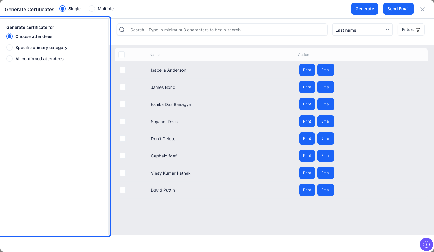Click the name David Puttin

coord(163,190)
